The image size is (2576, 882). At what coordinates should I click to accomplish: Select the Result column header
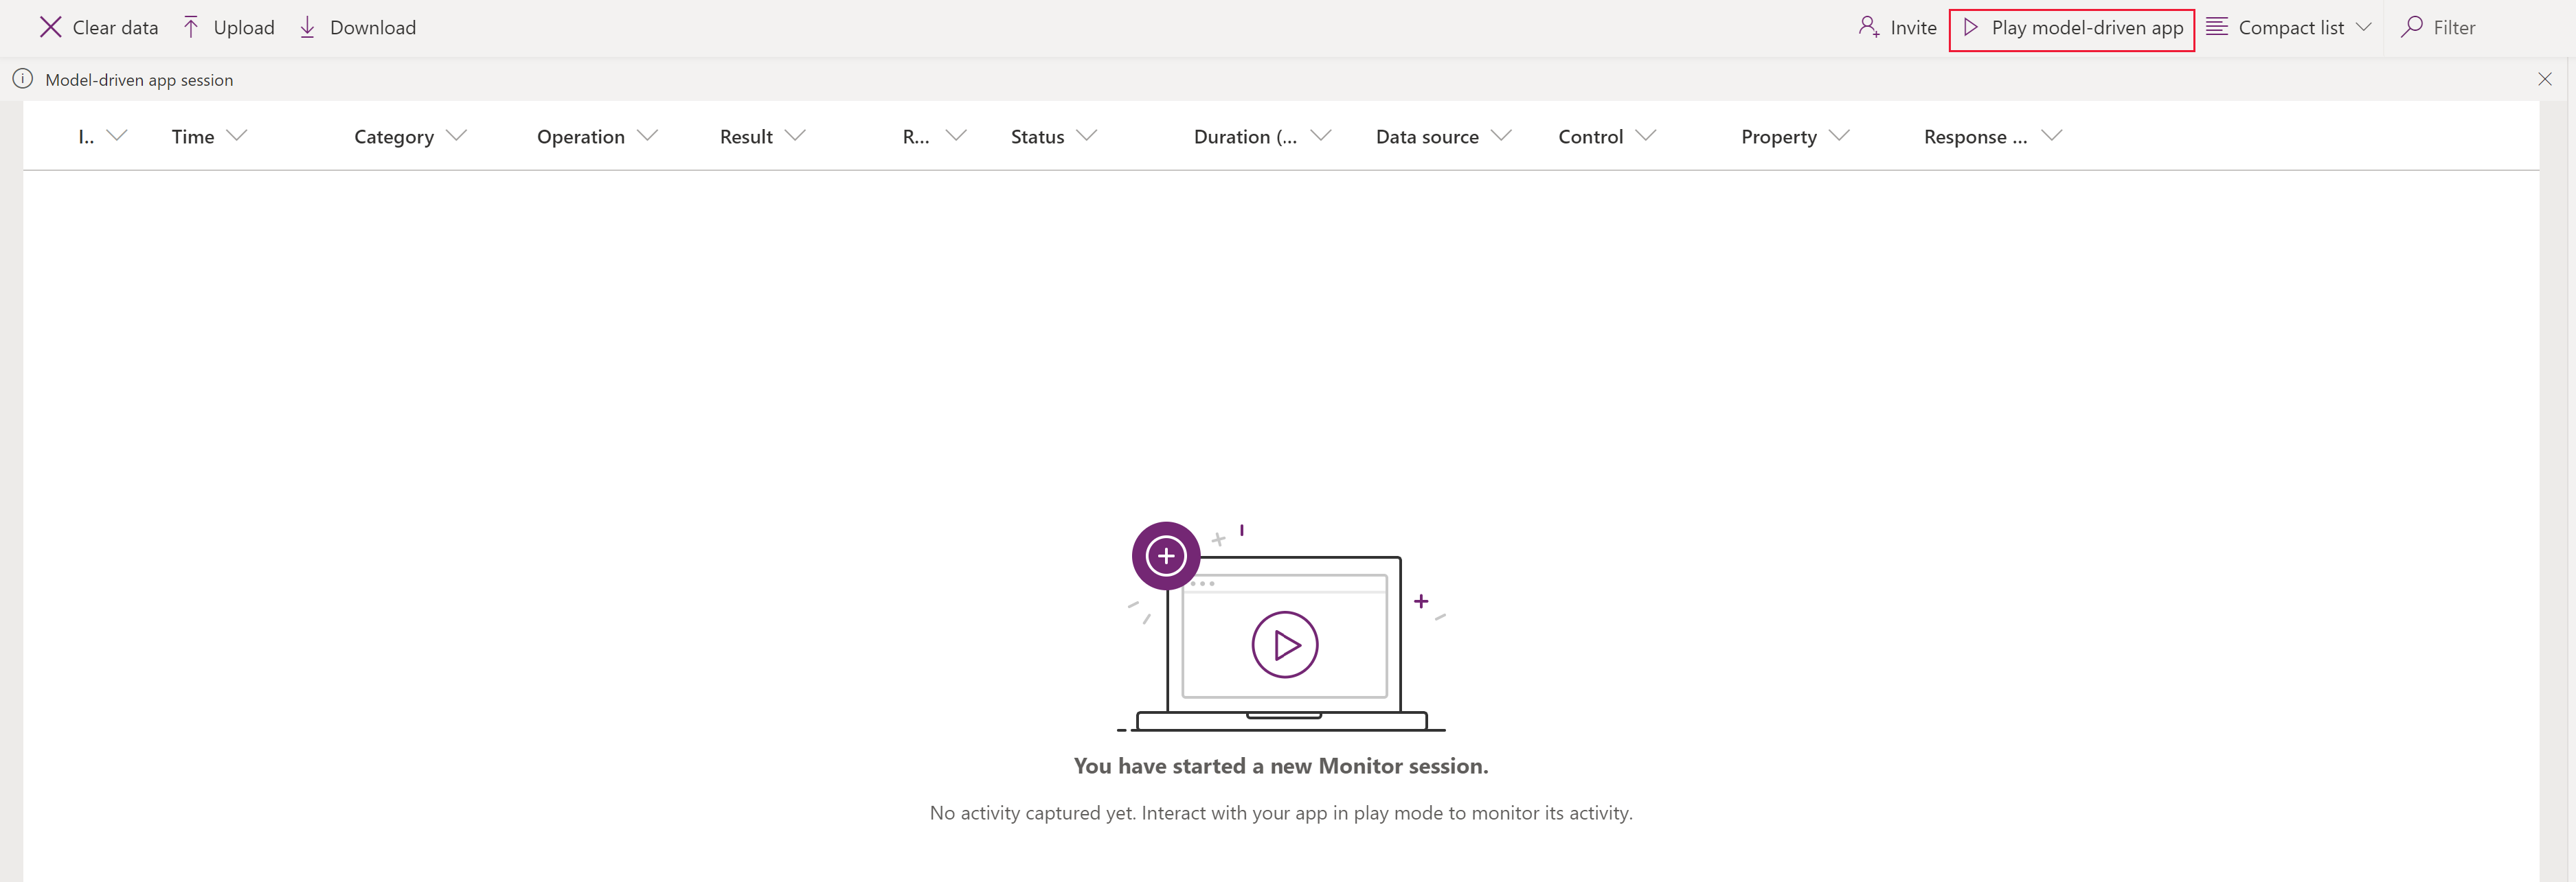747,135
